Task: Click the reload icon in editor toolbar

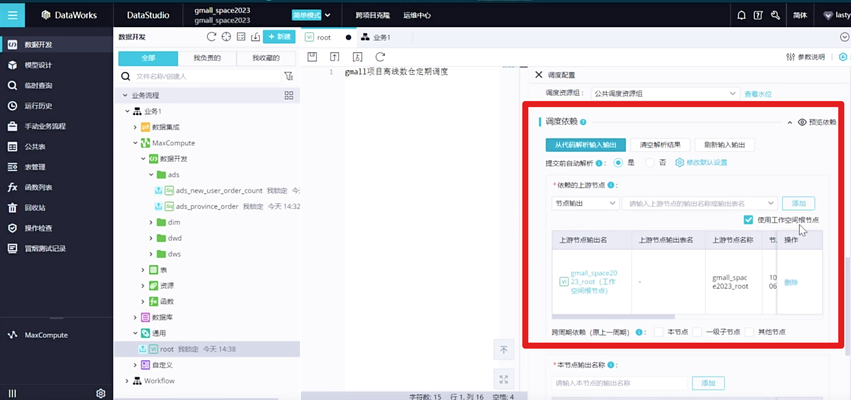Action: [380, 57]
